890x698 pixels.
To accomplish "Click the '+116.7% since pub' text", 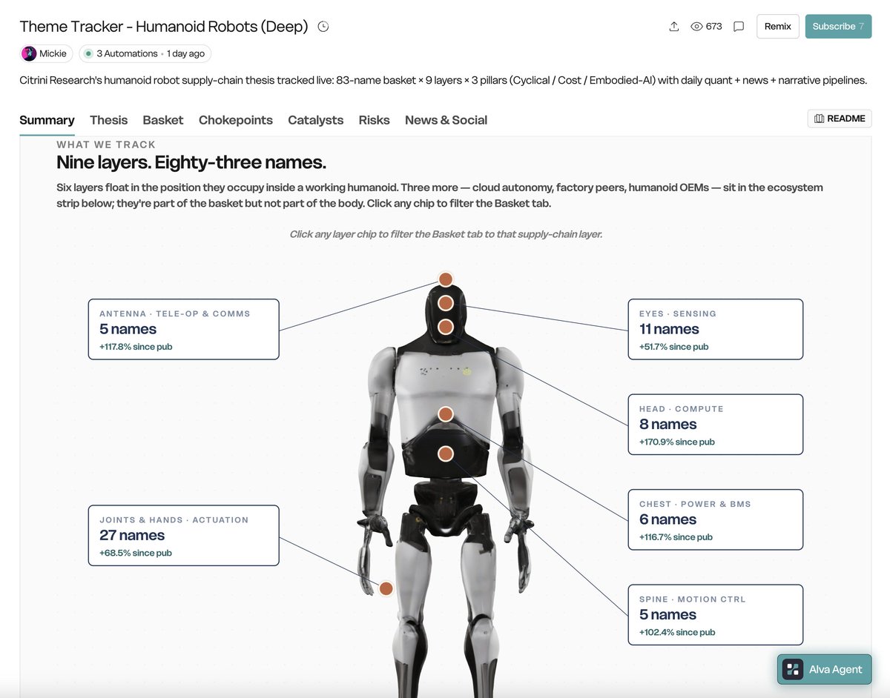I will pyautogui.click(x=676, y=537).
